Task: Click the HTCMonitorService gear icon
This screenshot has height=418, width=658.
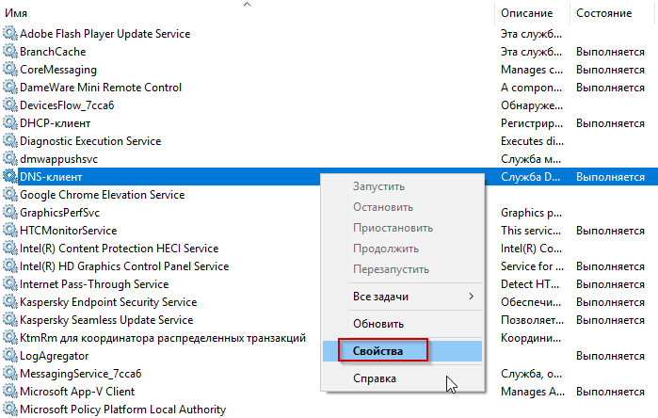Action: [x=10, y=231]
